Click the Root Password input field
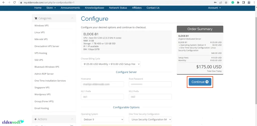 [150, 84]
